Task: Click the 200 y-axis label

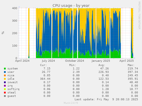Action: pyautogui.click(x=15, y=33)
